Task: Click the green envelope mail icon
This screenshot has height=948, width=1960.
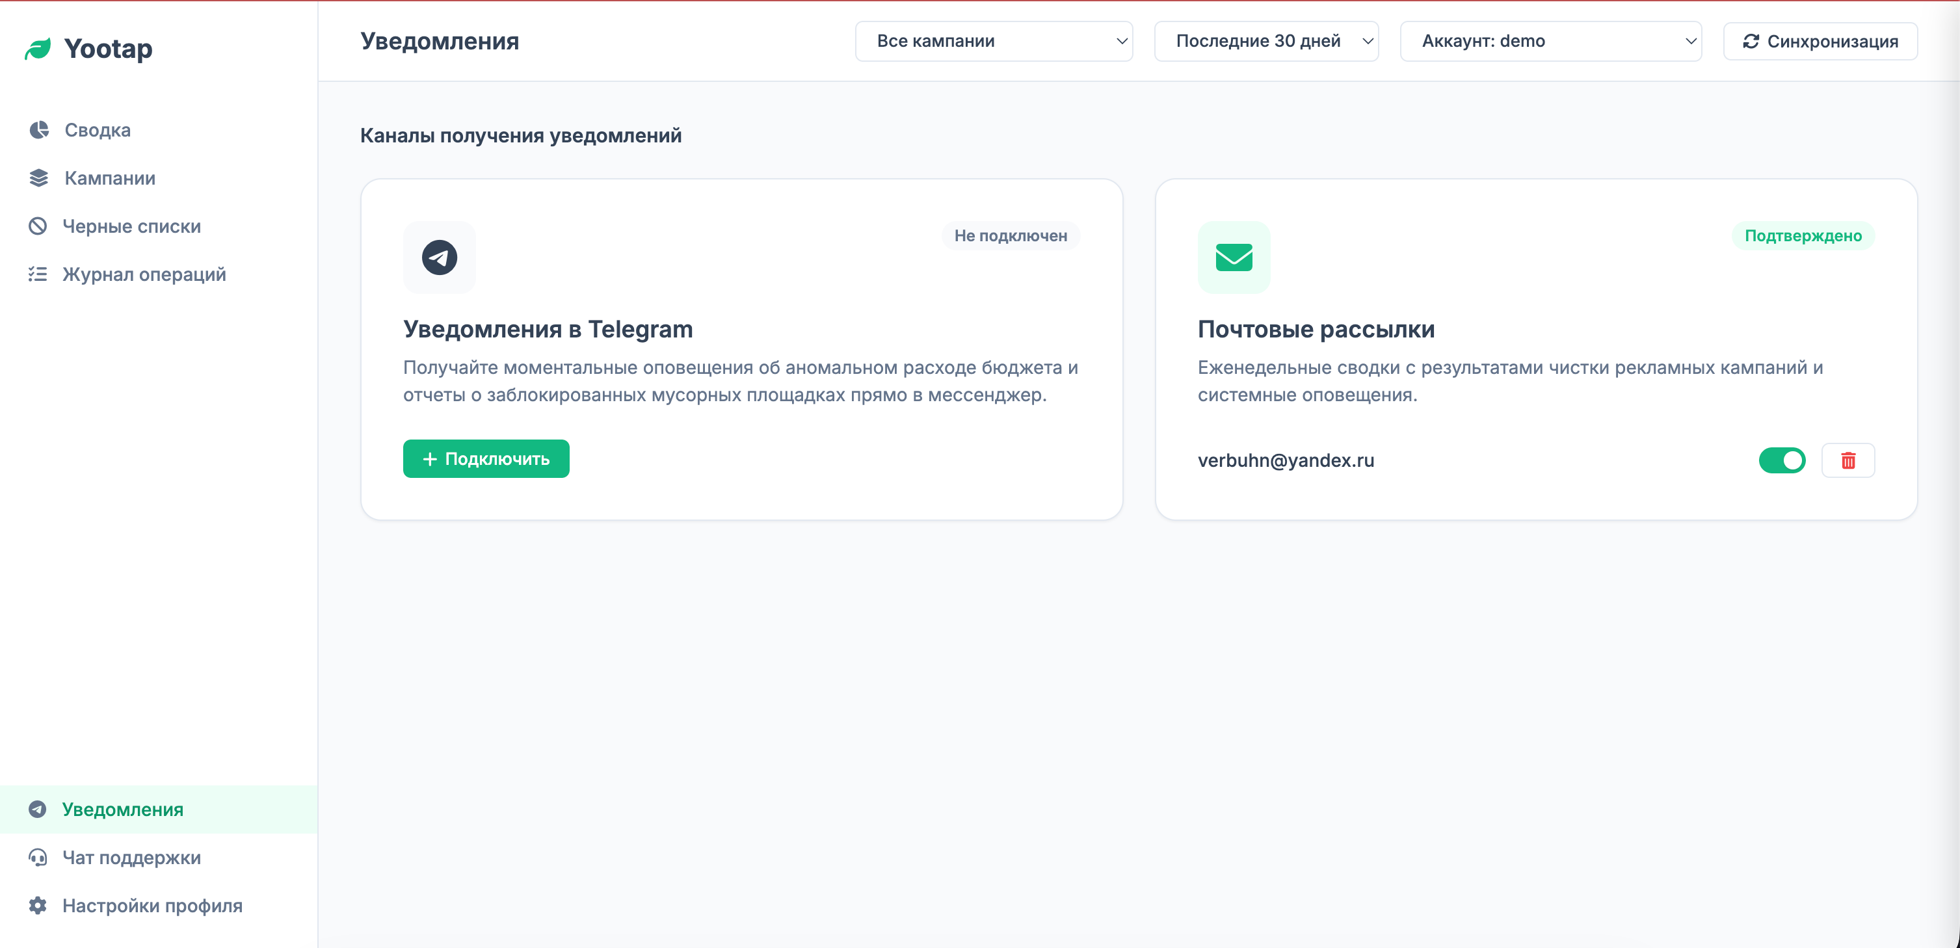Action: click(1234, 257)
